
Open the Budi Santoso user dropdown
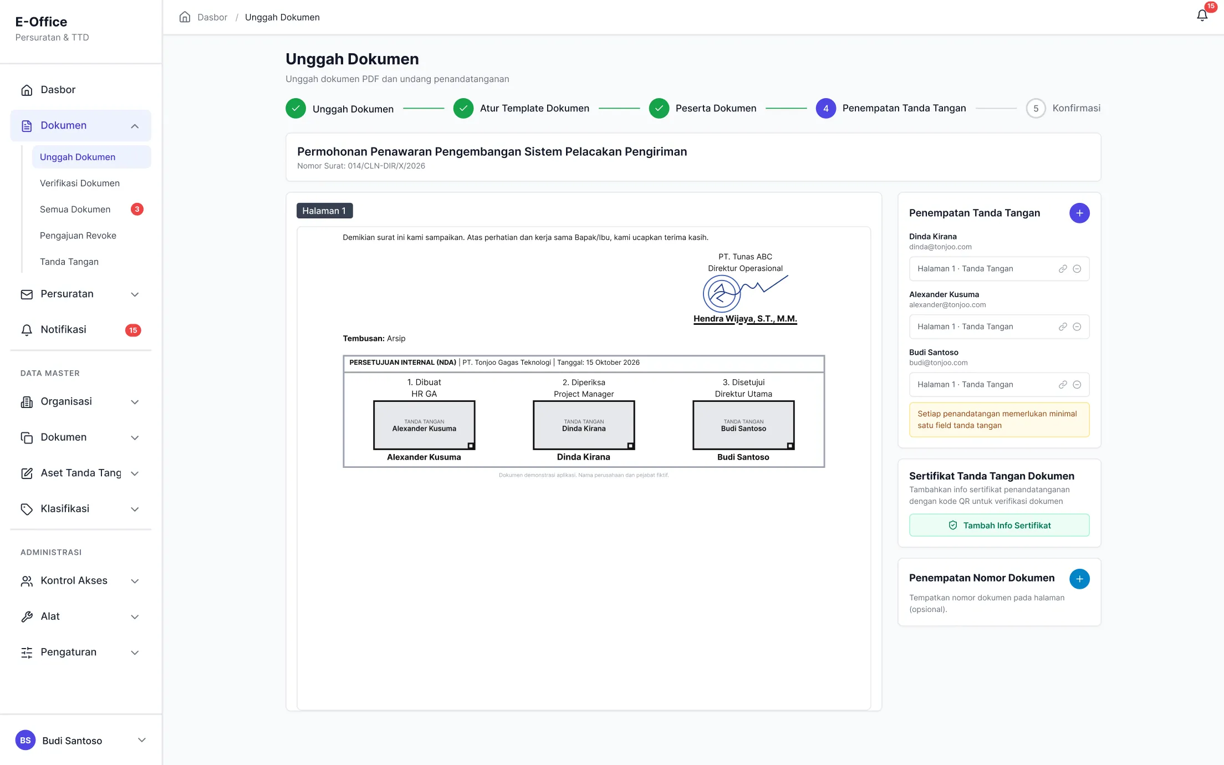(x=81, y=740)
